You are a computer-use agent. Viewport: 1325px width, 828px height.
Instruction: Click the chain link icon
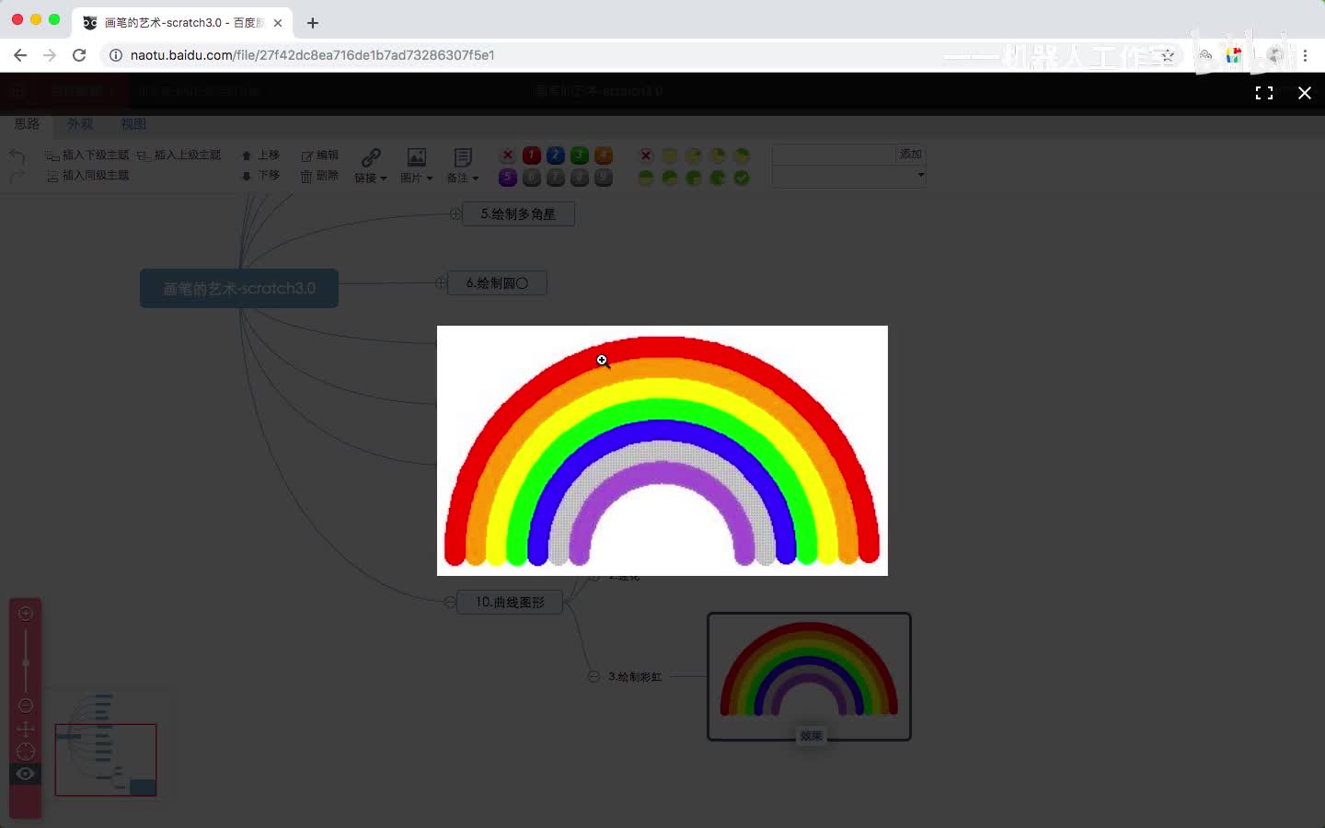[x=371, y=157]
